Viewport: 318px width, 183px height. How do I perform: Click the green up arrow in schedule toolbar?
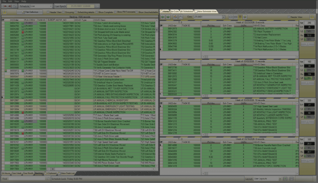(162, 16)
